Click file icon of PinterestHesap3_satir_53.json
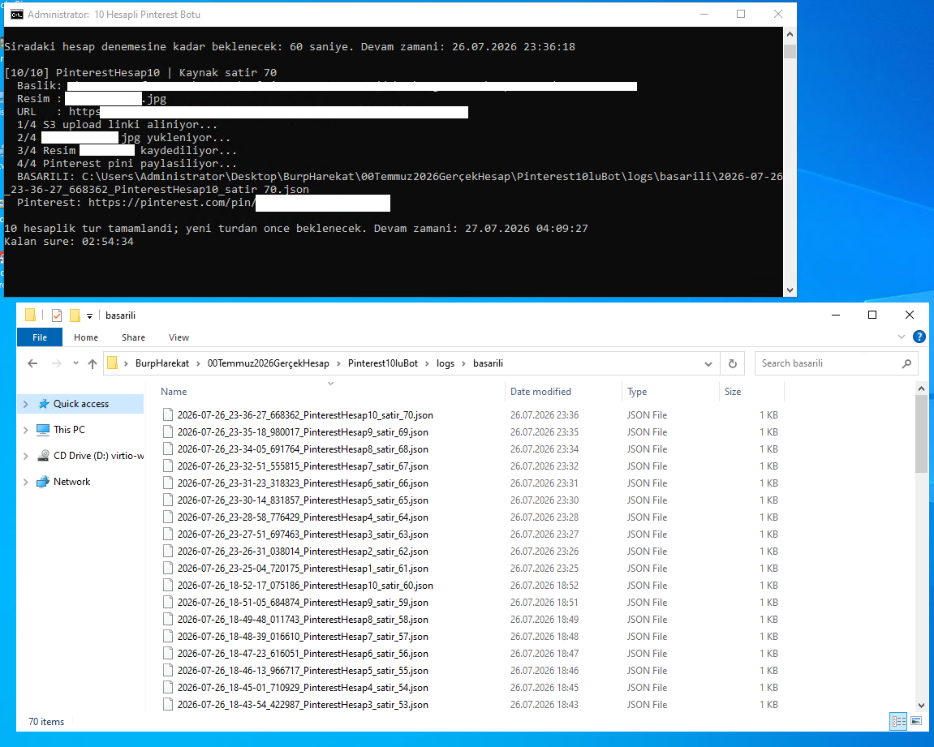 click(168, 704)
